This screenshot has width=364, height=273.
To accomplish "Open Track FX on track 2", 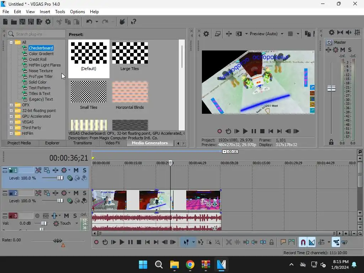I will pos(64,193).
